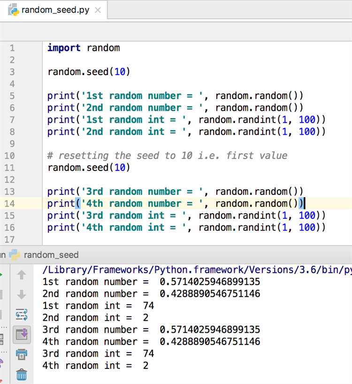Close the random_seed.py editor tab
Screen dimensions: 352x384
[98, 10]
